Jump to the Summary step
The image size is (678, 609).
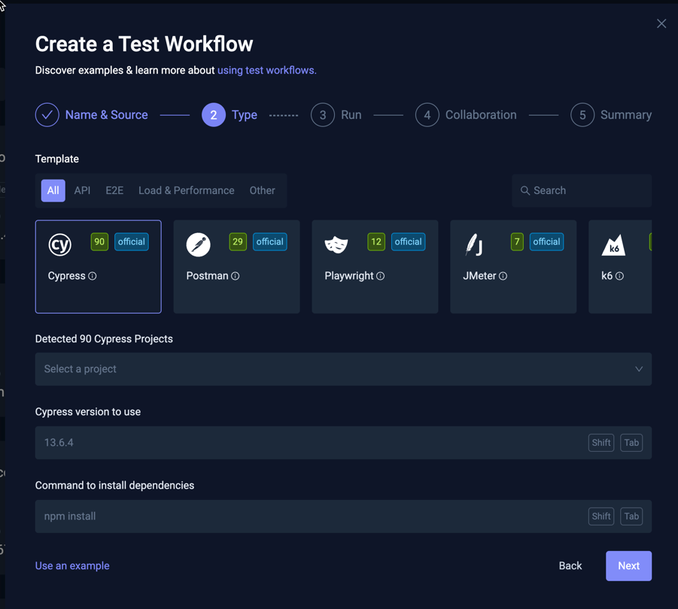click(x=626, y=114)
